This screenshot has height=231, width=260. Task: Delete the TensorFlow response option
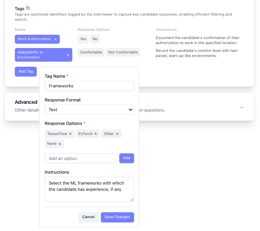pos(70,134)
